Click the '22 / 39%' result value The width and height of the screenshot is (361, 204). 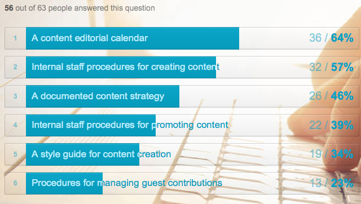click(x=331, y=125)
